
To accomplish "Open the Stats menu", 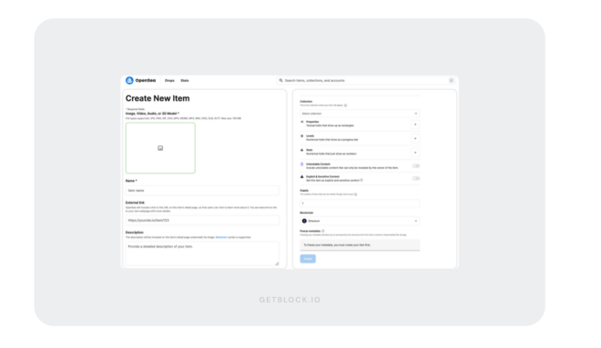I will coord(185,81).
